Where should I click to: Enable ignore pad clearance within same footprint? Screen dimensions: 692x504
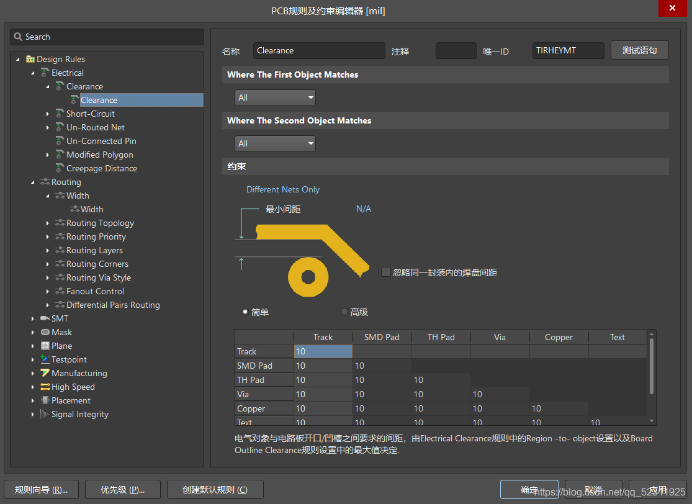click(386, 272)
